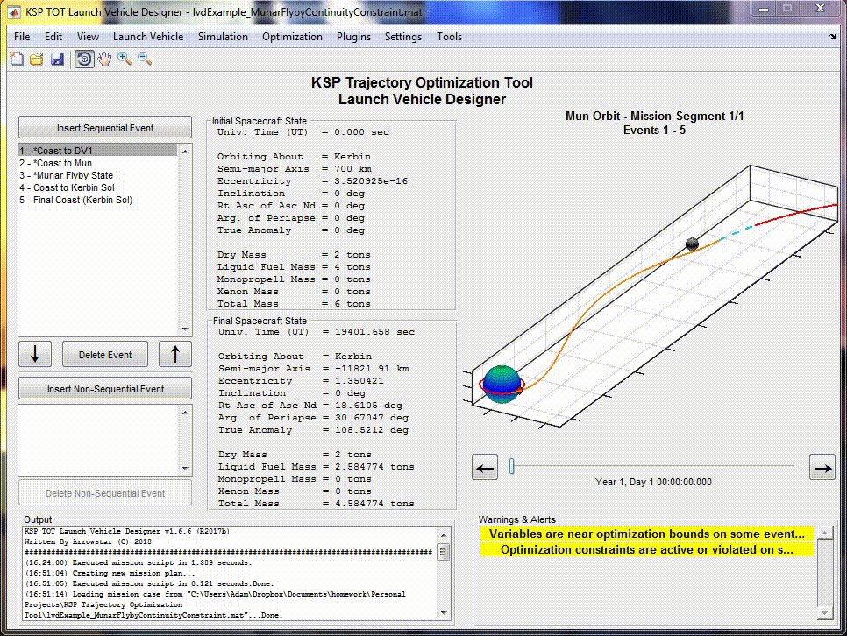
Task: Open the File menu
Action: pos(22,37)
